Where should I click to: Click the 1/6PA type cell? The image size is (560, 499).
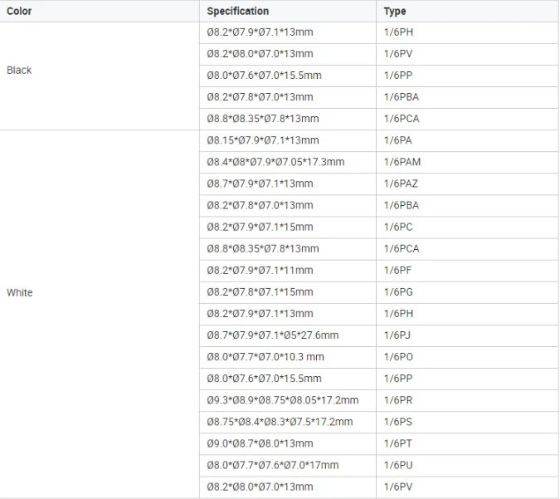tap(398, 140)
